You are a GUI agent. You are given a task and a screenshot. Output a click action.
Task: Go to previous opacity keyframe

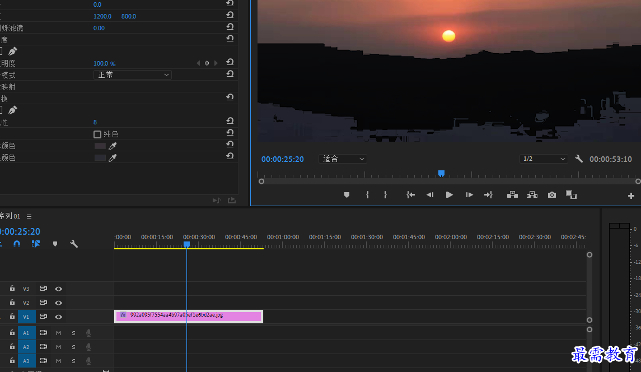198,63
